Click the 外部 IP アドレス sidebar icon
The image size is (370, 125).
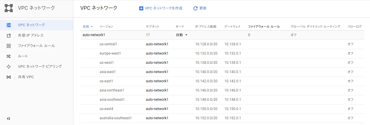[x=9, y=36]
